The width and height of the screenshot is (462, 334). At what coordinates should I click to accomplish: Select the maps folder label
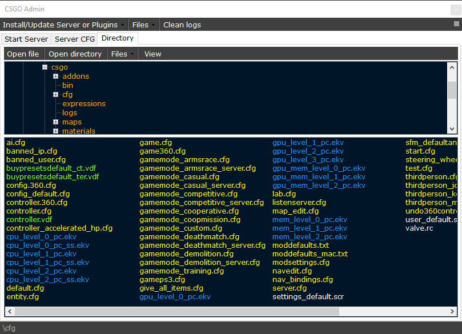click(72, 122)
